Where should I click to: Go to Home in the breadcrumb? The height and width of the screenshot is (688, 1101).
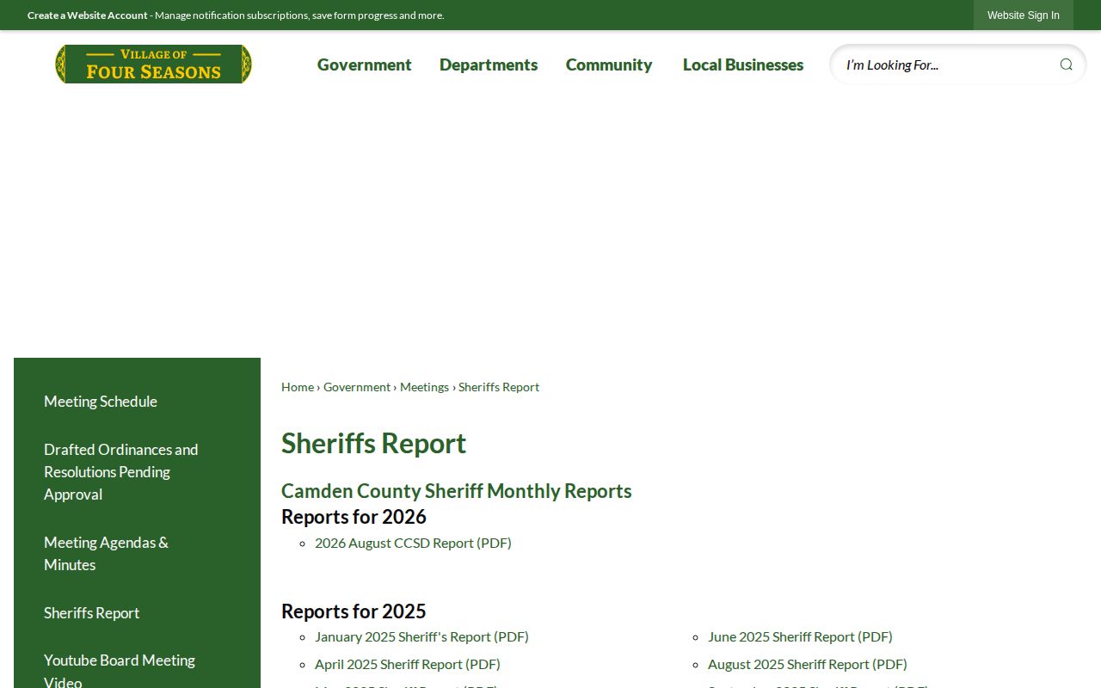click(x=298, y=387)
